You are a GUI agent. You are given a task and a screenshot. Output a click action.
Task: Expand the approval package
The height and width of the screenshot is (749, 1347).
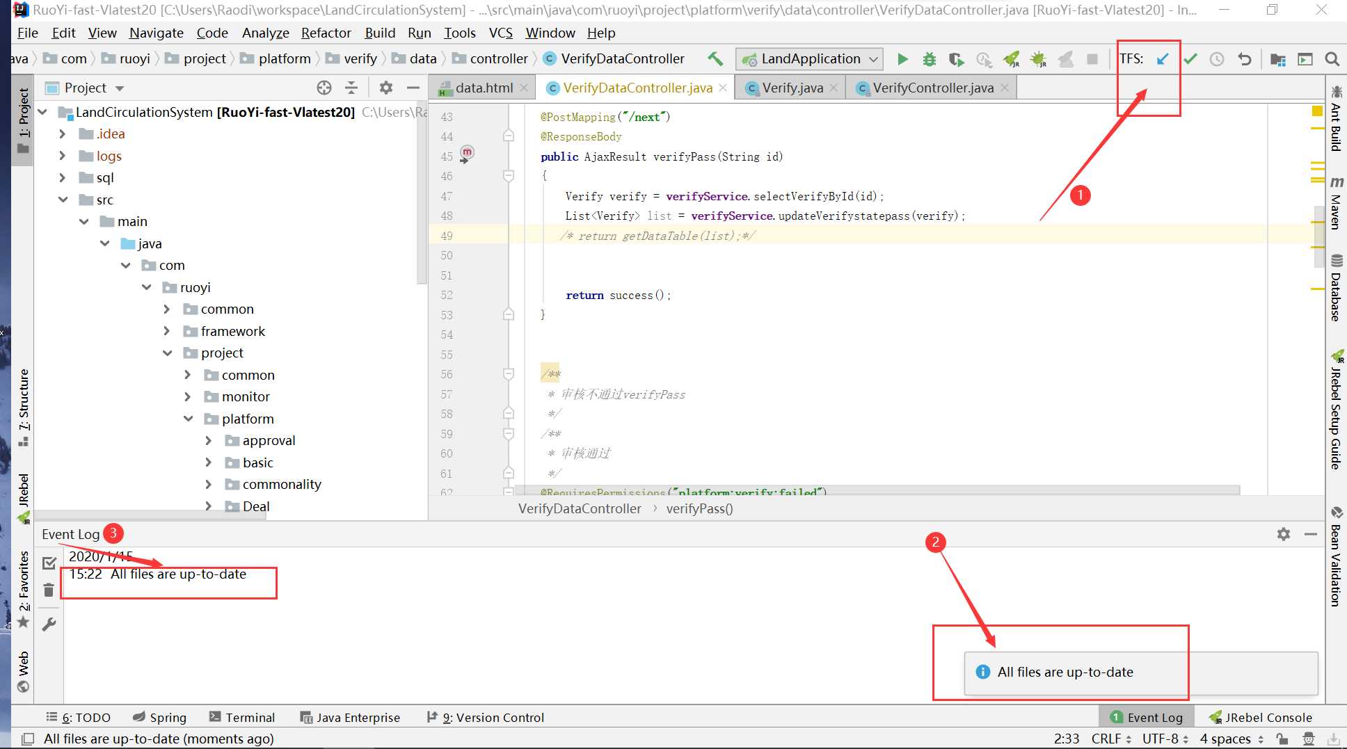point(208,440)
